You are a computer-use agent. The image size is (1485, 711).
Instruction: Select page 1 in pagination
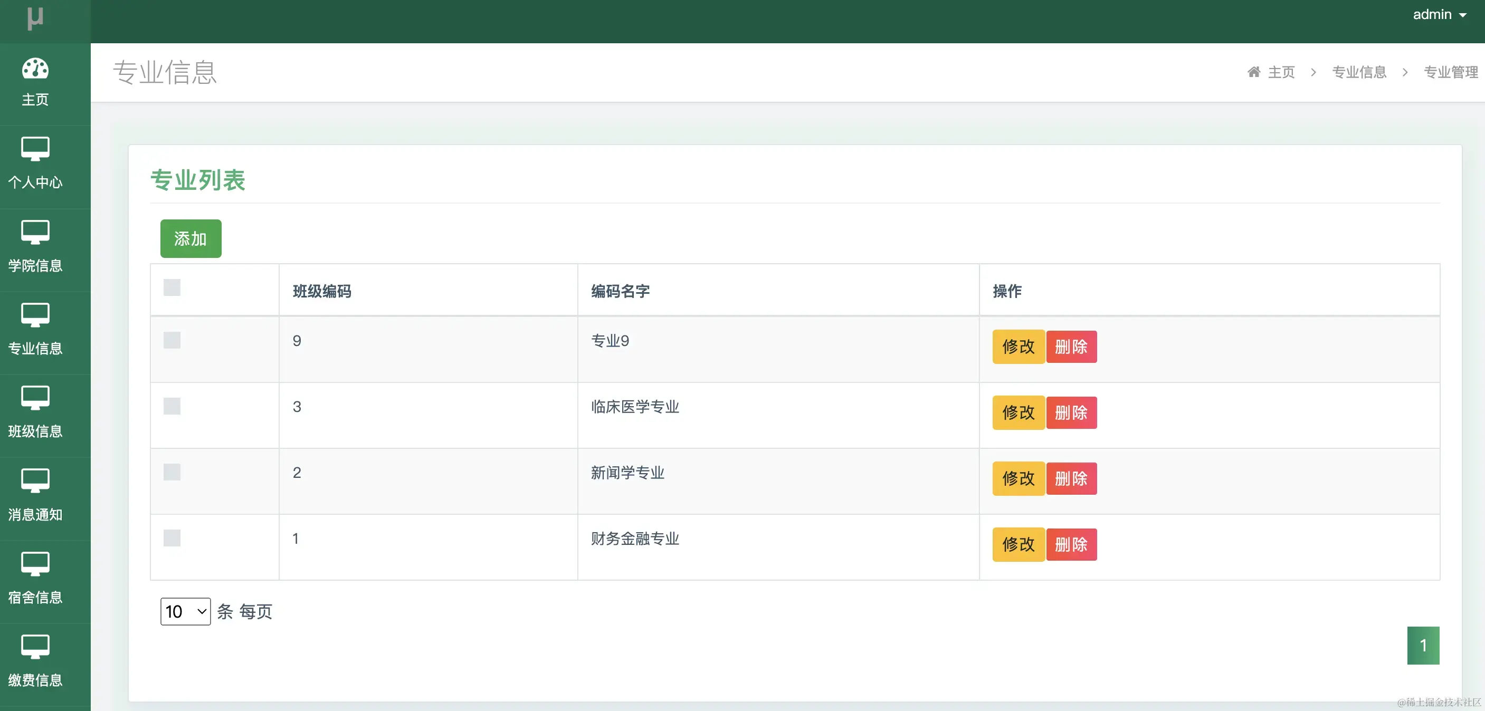click(1423, 645)
